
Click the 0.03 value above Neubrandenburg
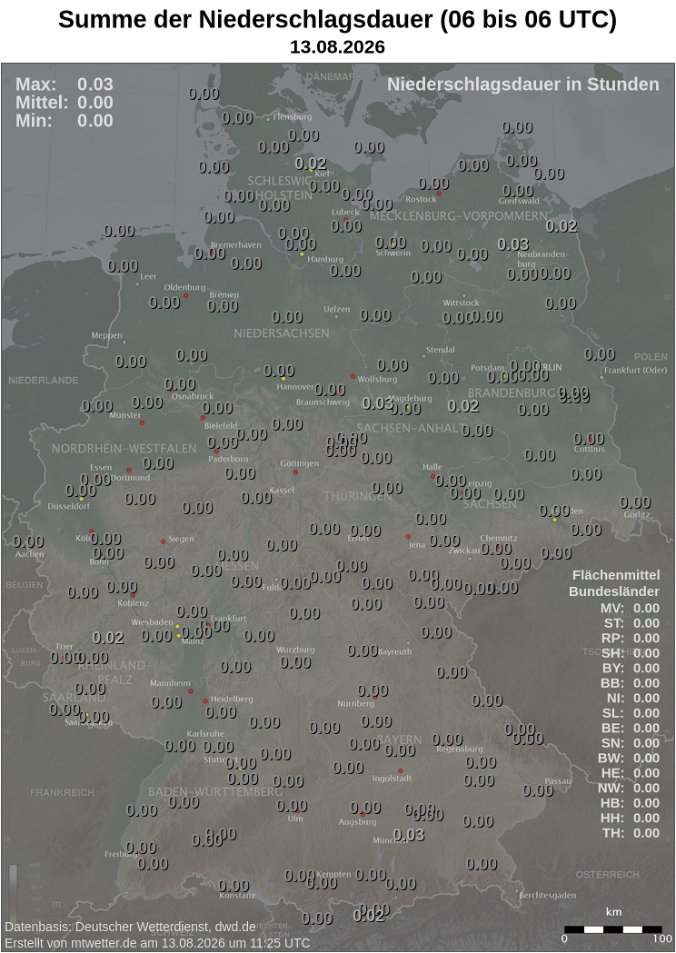pyautogui.click(x=513, y=243)
